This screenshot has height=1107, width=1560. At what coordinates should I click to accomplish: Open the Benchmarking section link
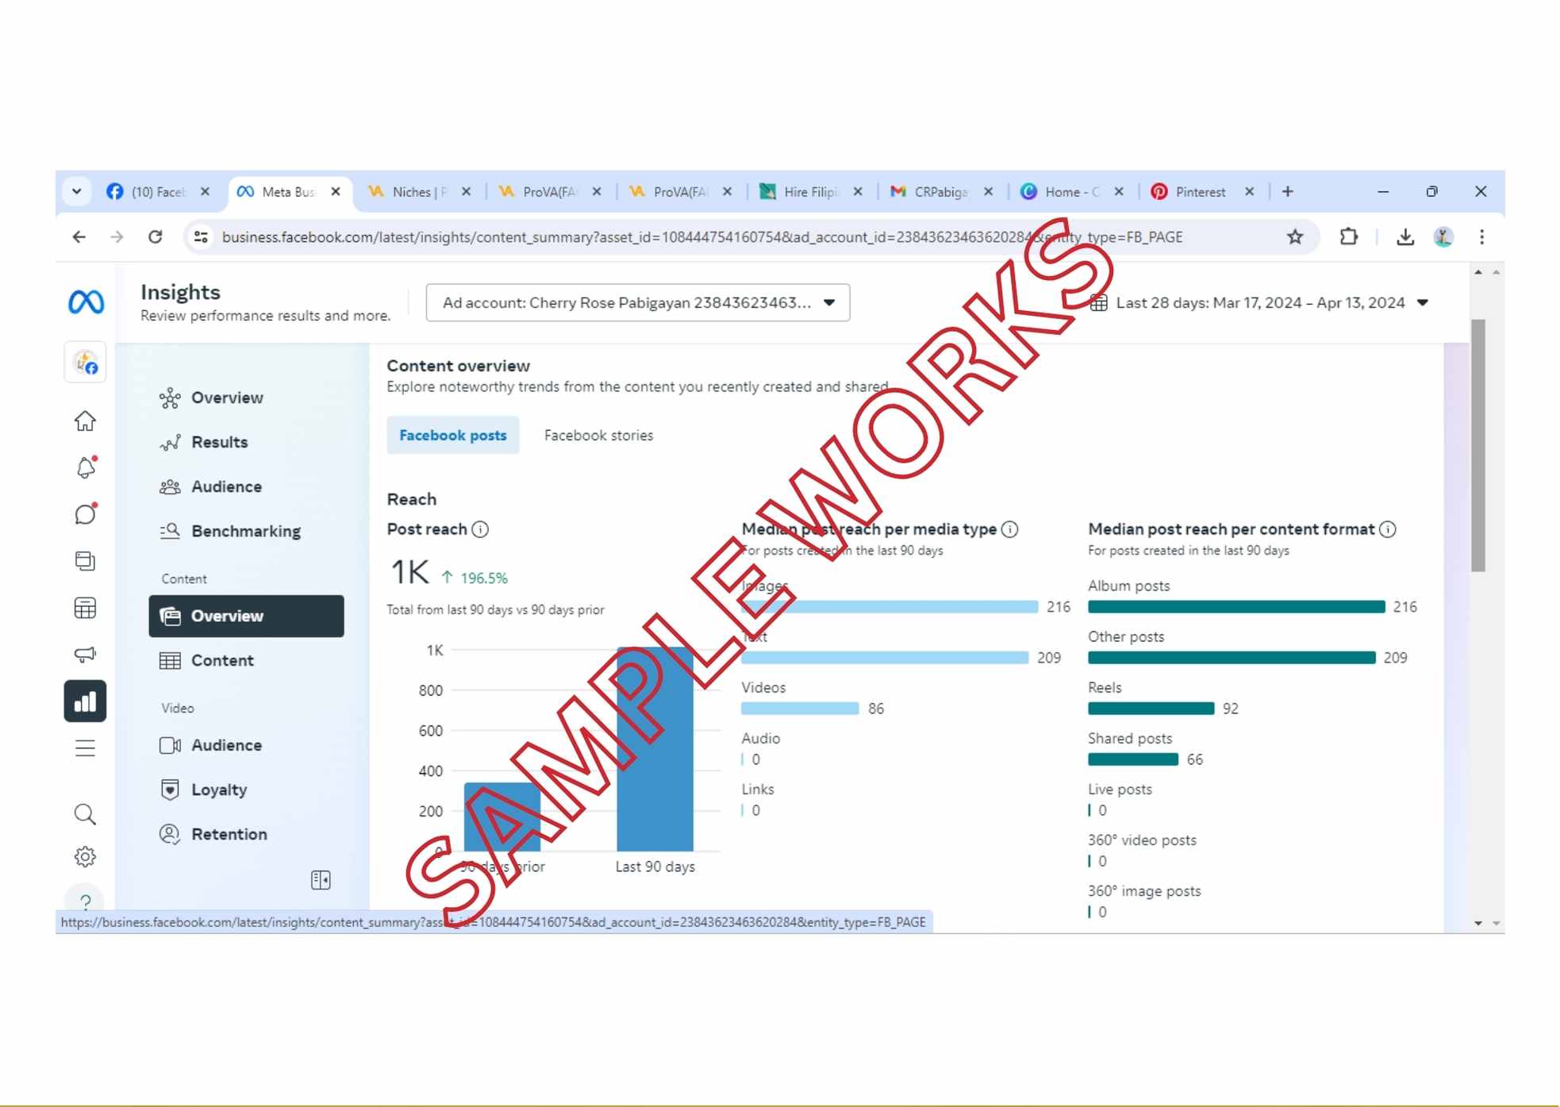coord(245,531)
